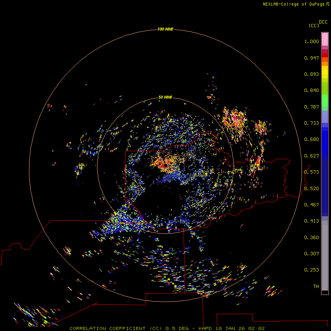Click the 0.253 scale value

click(312, 270)
